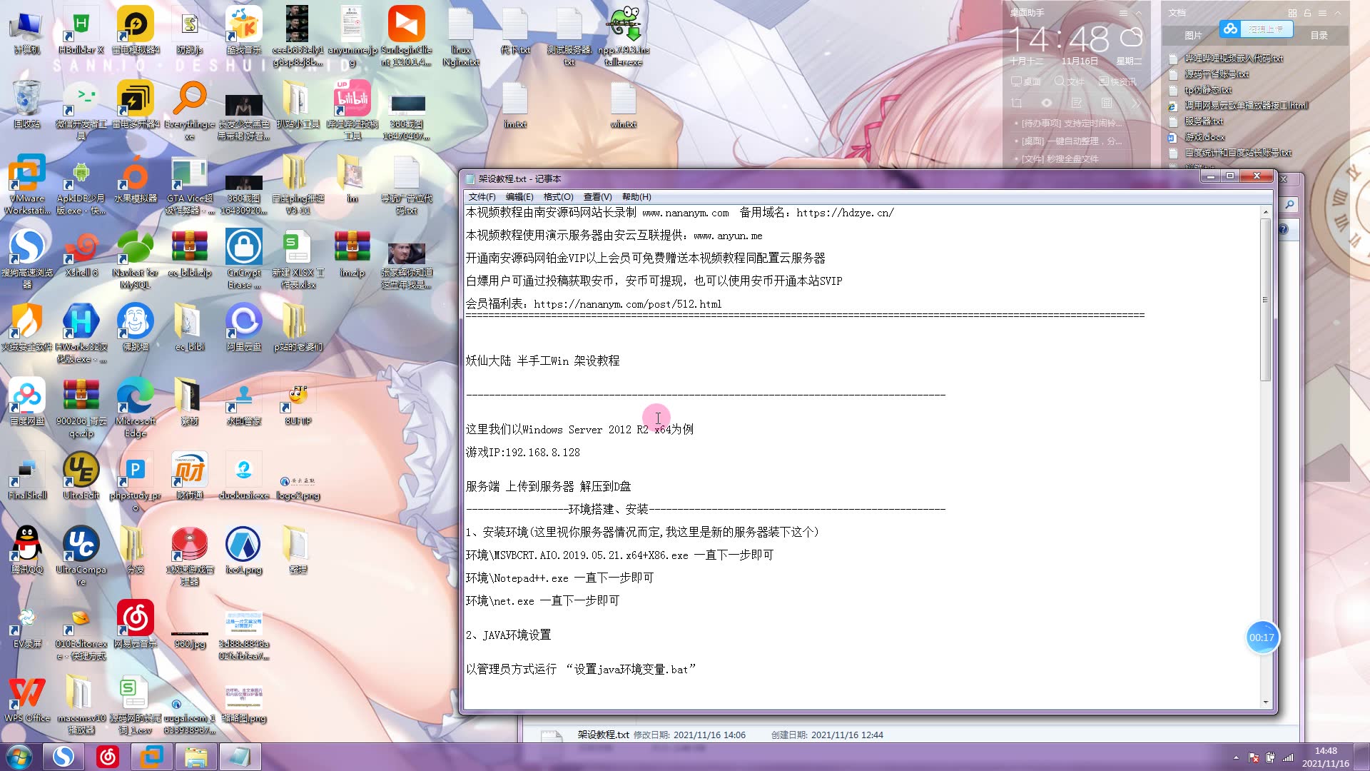Click the Baidu cloud upload button
The width and height of the screenshot is (1370, 771).
[1256, 29]
